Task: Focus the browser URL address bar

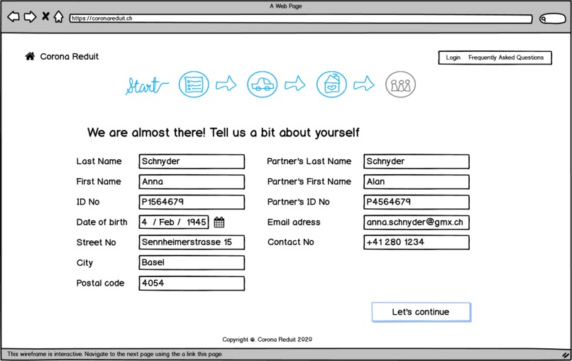Action: click(301, 18)
